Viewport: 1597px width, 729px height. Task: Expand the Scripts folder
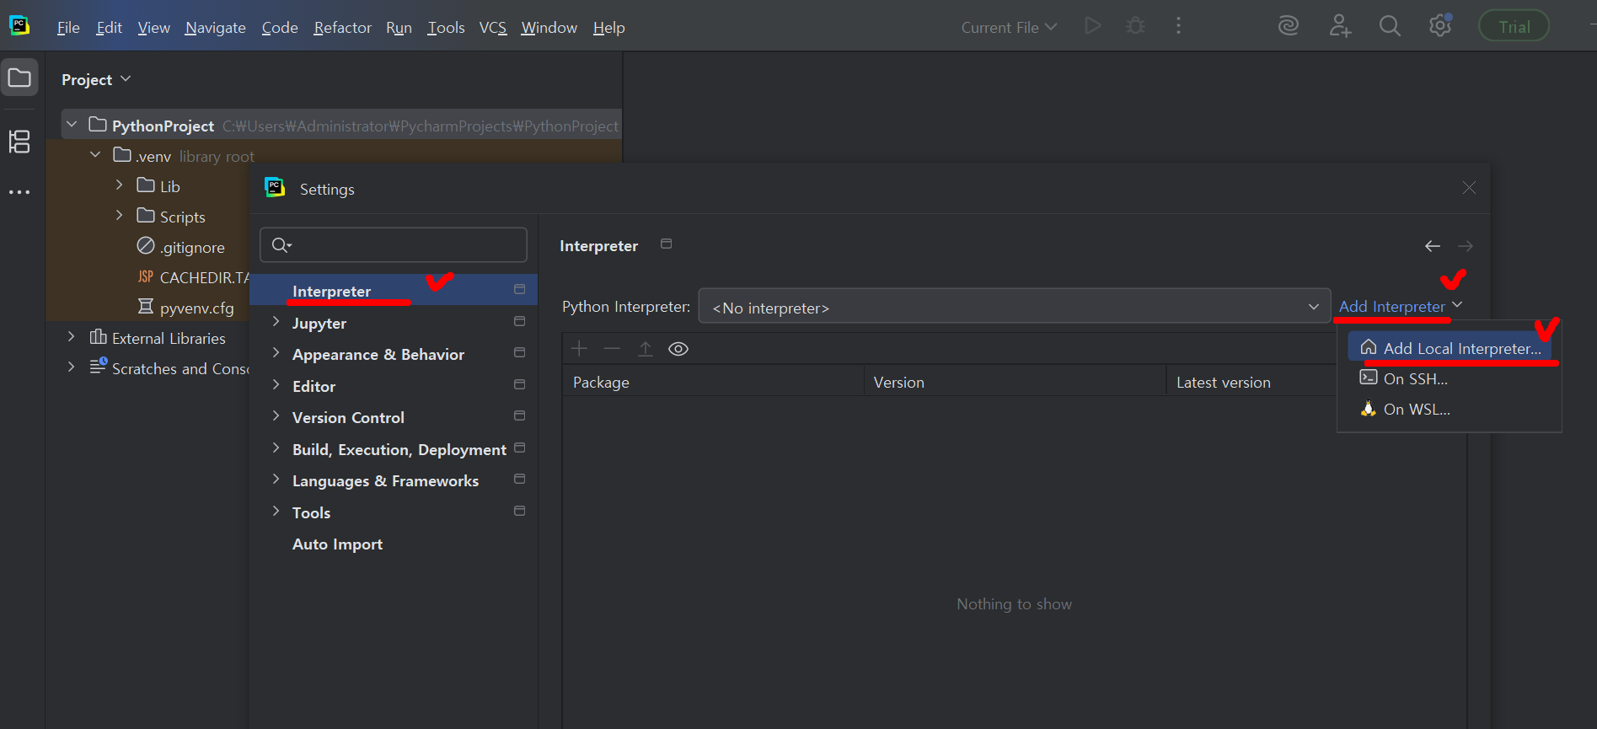(x=119, y=215)
